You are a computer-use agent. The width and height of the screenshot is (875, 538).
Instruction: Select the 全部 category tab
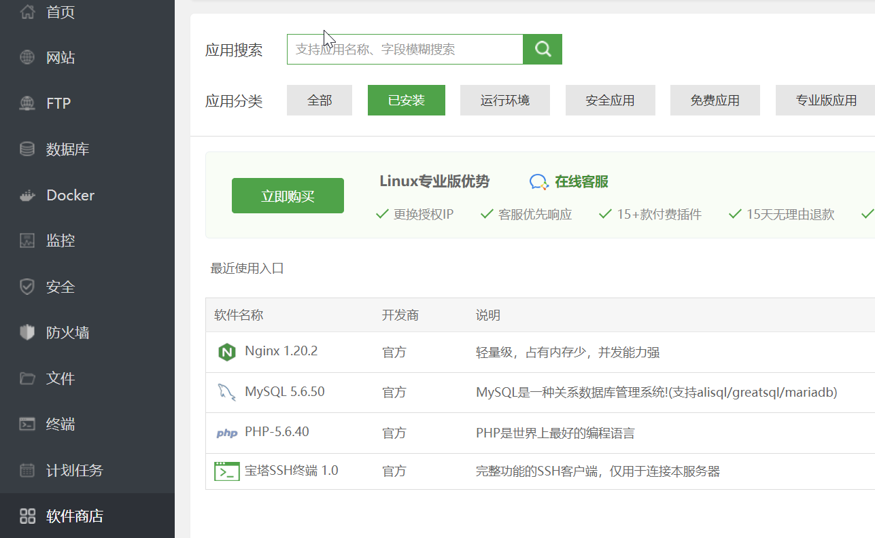[x=320, y=101]
